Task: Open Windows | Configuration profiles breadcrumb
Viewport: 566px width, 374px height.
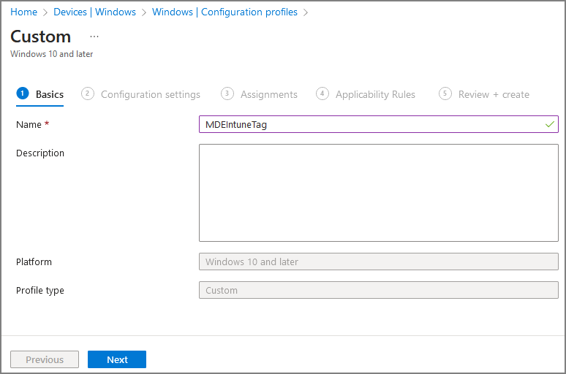Action: (224, 12)
